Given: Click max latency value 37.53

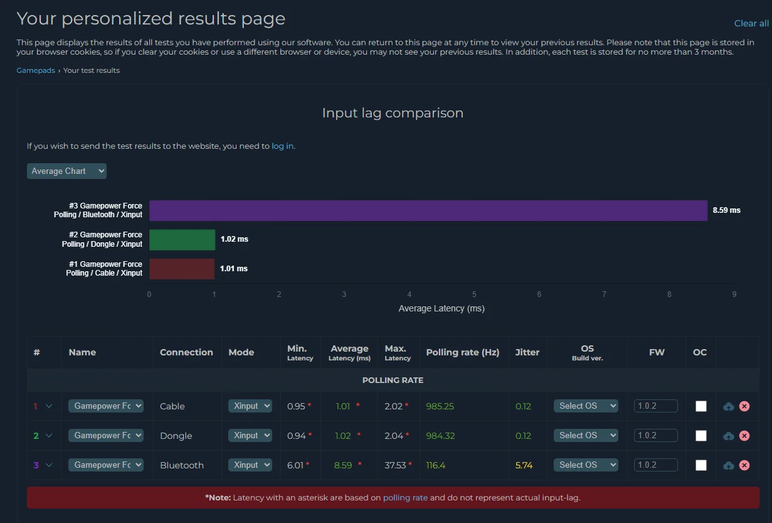Looking at the screenshot, I should (x=396, y=465).
